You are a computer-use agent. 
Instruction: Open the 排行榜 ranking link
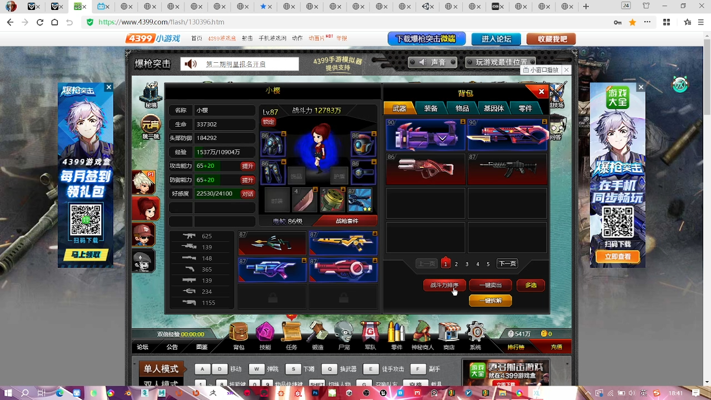pyautogui.click(x=516, y=347)
